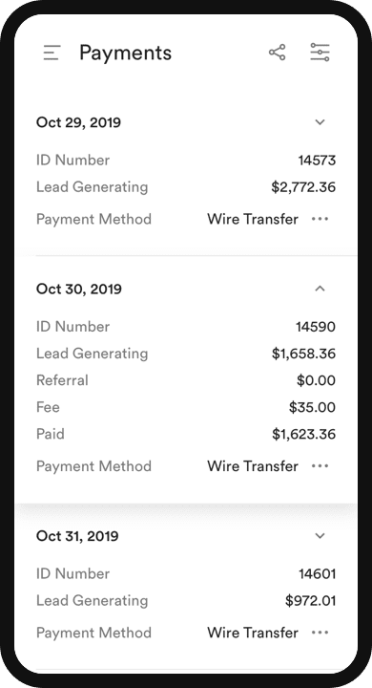The height and width of the screenshot is (688, 372).
Task: Open the hamburger menu icon
Action: point(52,53)
